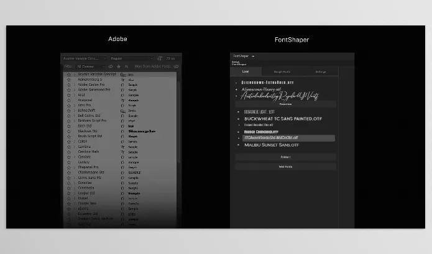Click OpenType icon for Adobe Caslon Pro
This screenshot has height=254, width=432.
122,84
